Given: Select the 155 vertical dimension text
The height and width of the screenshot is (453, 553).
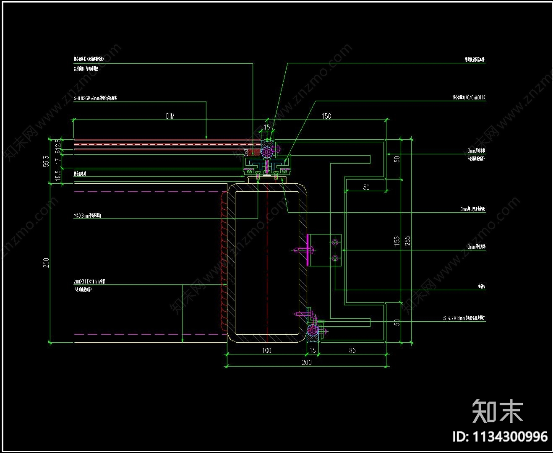Looking at the screenshot, I should tap(397, 241).
